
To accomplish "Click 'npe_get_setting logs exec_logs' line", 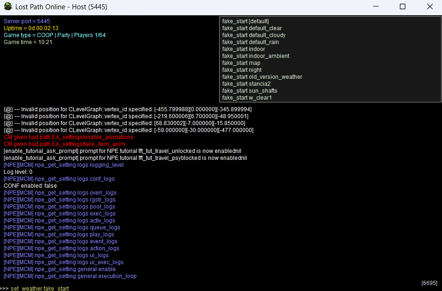I will click(59, 214).
